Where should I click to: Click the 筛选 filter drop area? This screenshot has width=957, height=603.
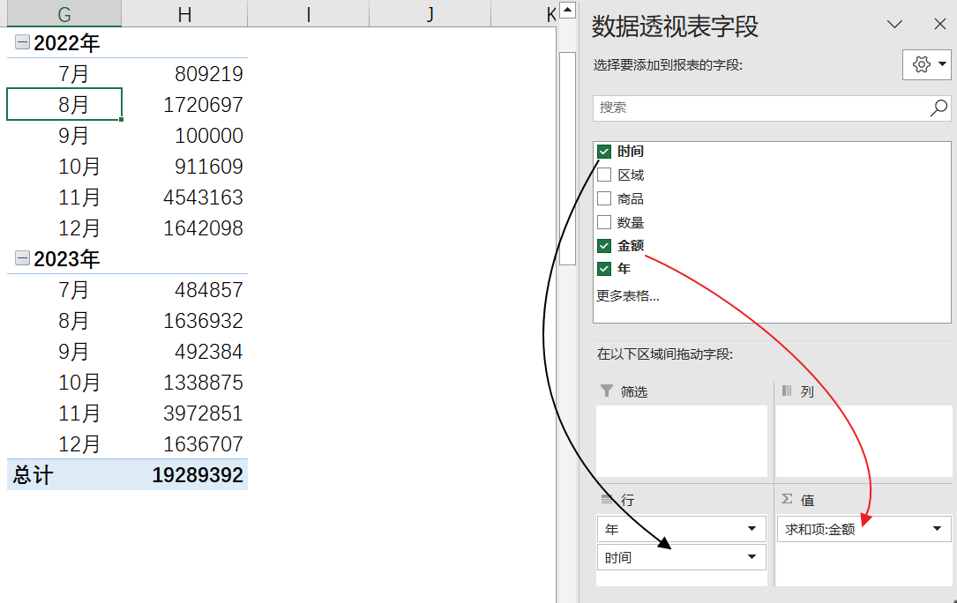point(682,441)
